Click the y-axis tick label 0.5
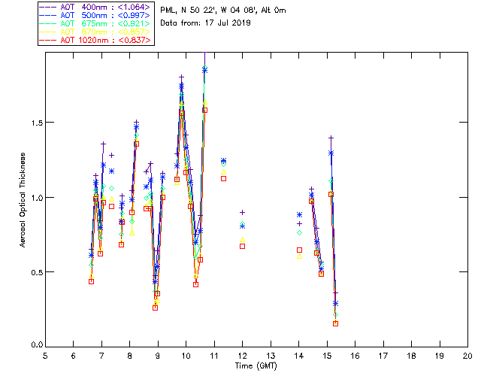The image size is (481, 385). click(37, 272)
